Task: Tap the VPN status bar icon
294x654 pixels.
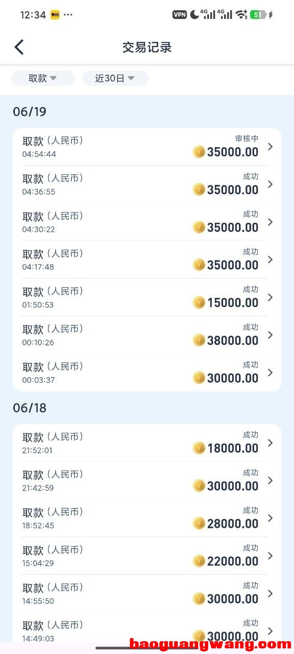Action: coord(180,15)
